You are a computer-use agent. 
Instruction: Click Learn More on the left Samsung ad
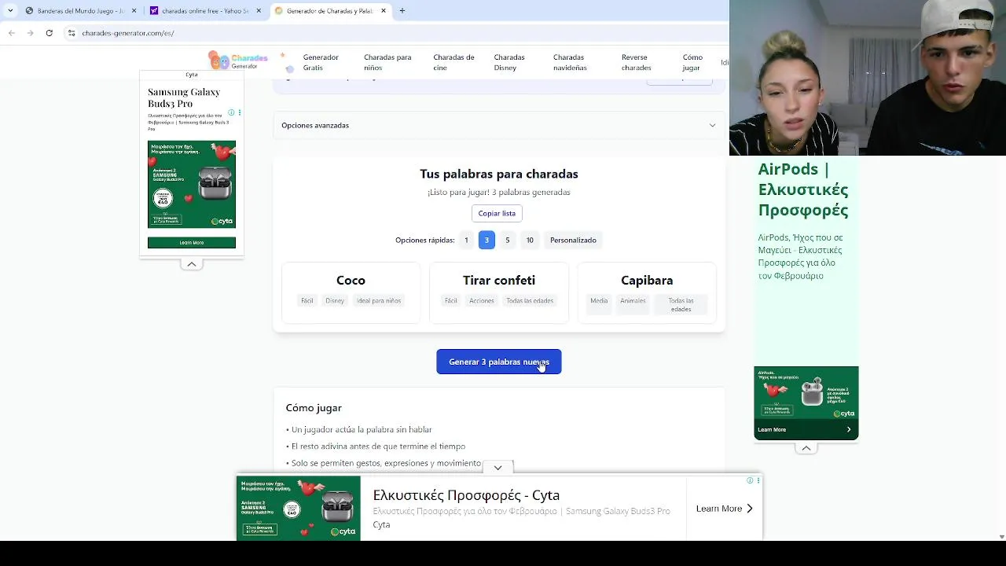tap(192, 243)
